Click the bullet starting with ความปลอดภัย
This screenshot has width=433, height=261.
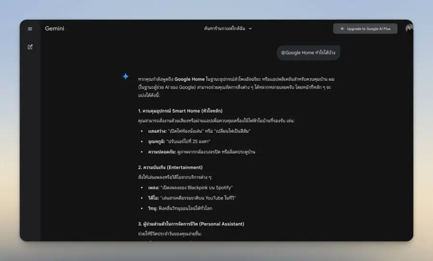click(202, 152)
